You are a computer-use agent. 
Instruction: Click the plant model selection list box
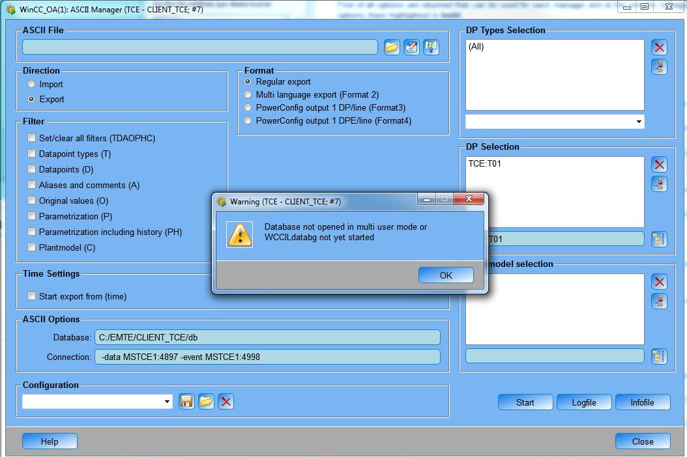(555, 309)
